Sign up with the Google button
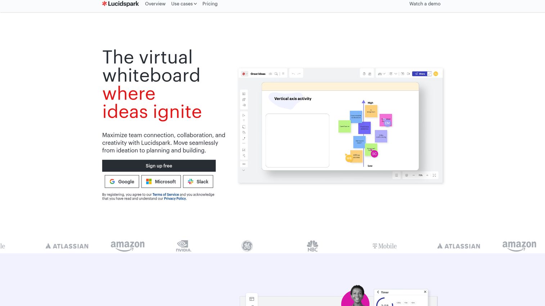The height and width of the screenshot is (306, 545). coord(122,182)
